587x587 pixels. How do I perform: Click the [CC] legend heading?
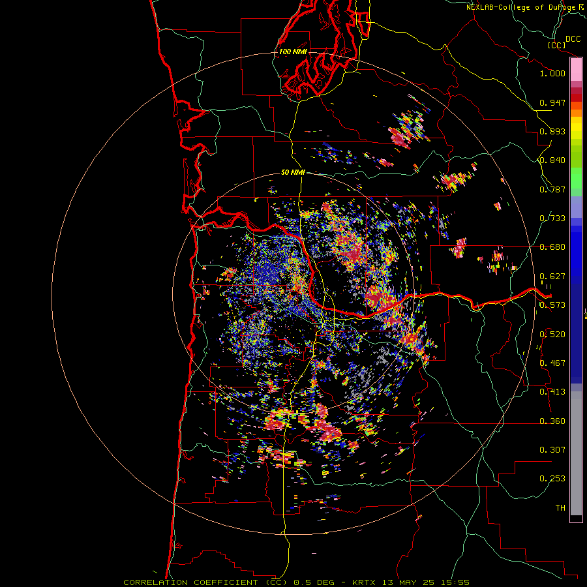coord(556,46)
